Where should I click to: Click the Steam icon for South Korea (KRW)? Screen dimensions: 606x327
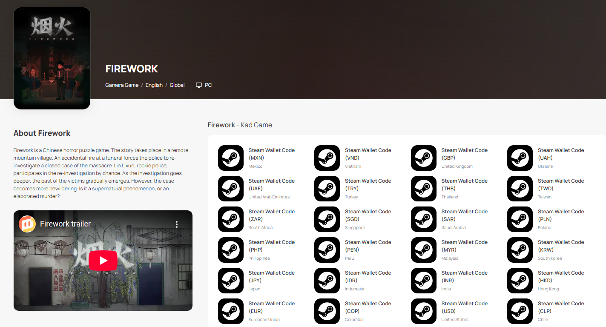520,250
